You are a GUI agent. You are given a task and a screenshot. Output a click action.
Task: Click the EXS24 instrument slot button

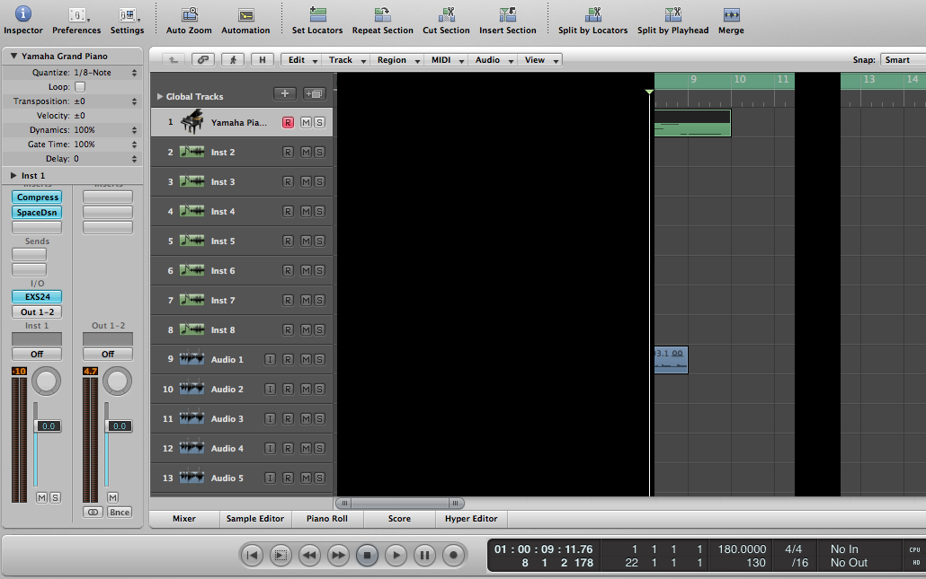(37, 296)
